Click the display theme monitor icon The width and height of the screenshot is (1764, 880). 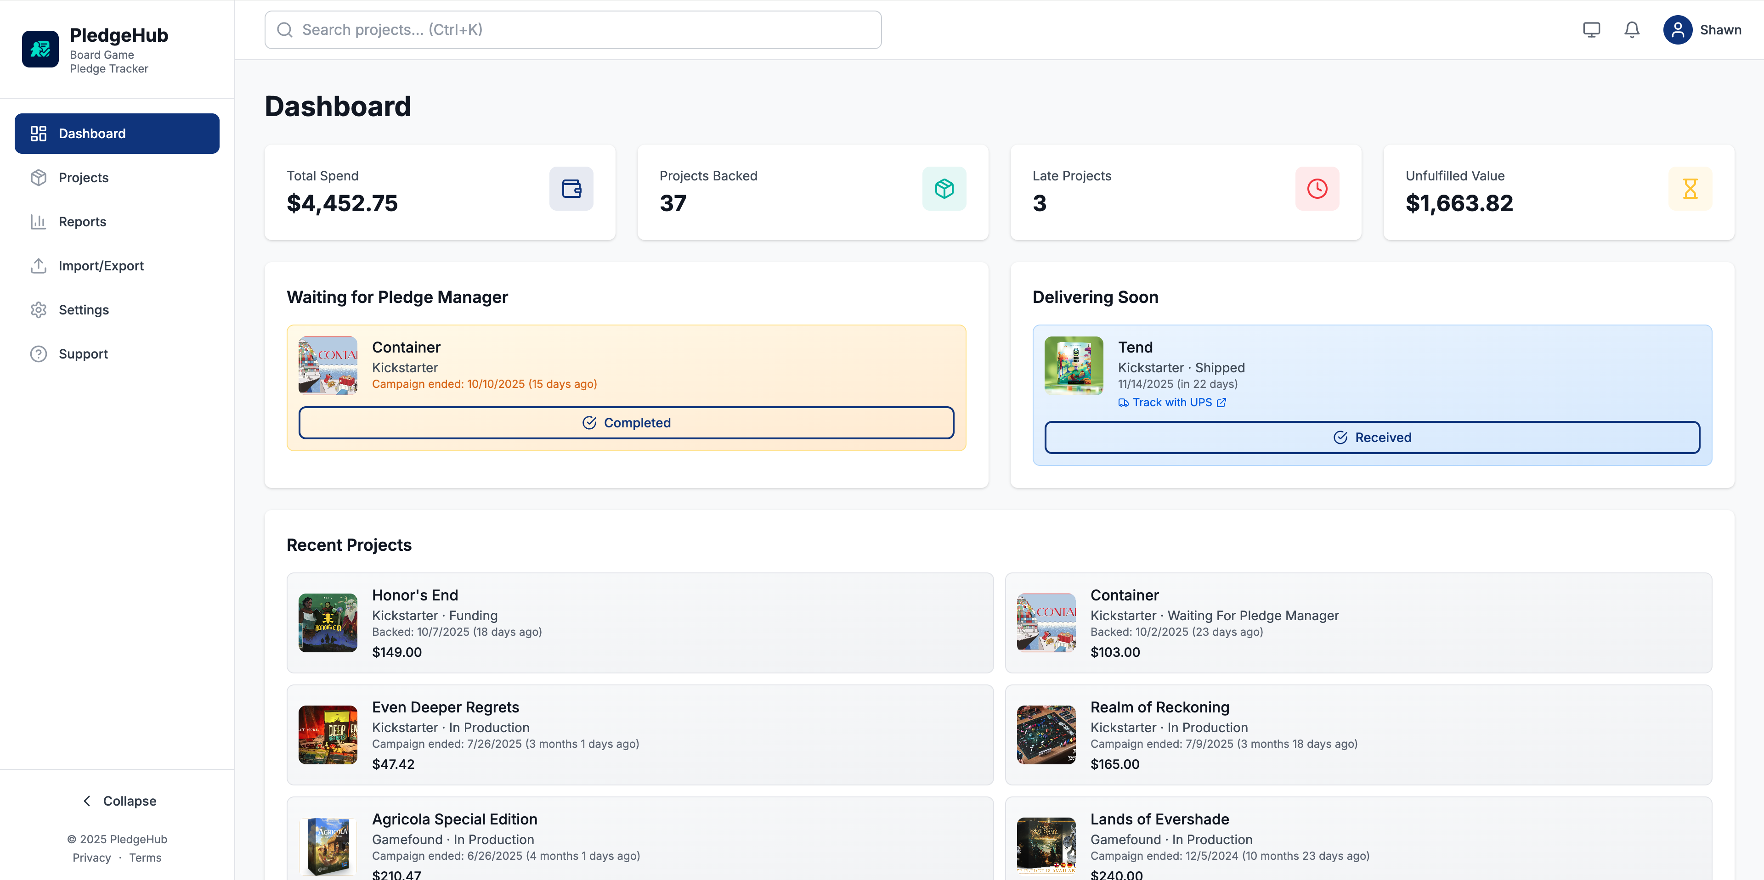[1591, 29]
